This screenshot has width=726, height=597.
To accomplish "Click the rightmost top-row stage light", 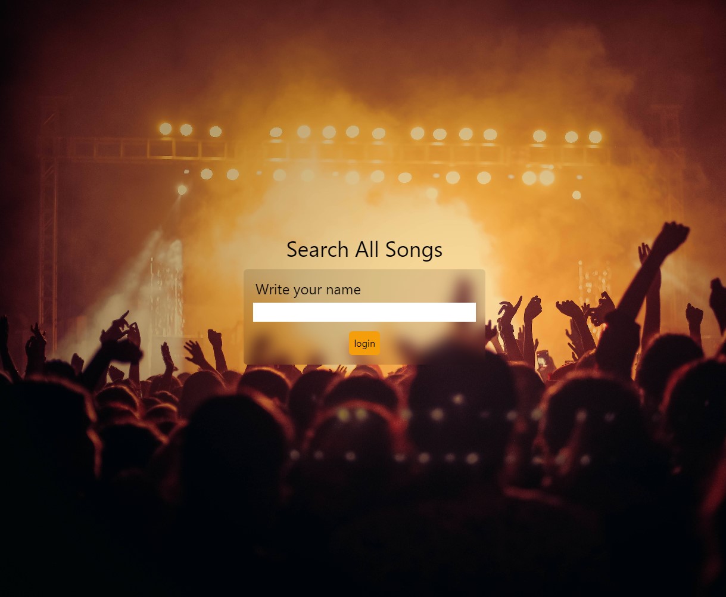I will pyautogui.click(x=595, y=136).
